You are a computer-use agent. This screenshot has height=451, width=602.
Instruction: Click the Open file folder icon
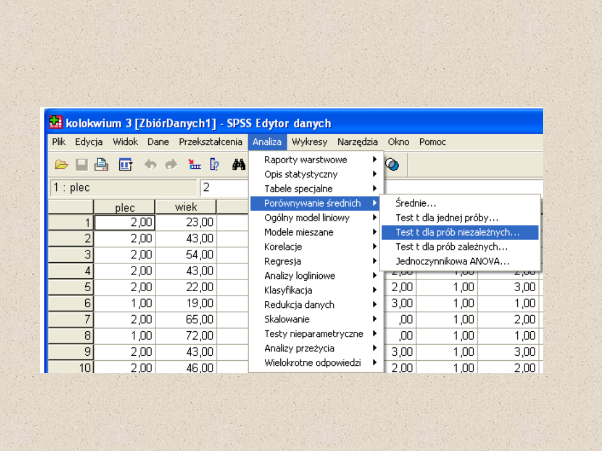[61, 165]
